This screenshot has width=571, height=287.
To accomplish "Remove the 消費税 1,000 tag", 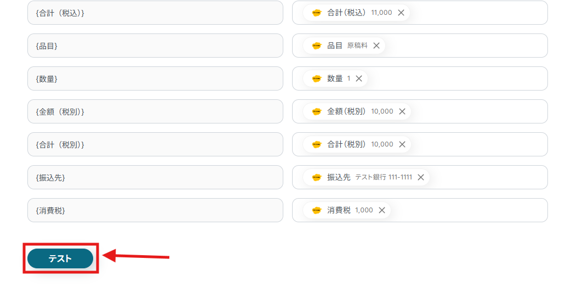I will 381,210.
